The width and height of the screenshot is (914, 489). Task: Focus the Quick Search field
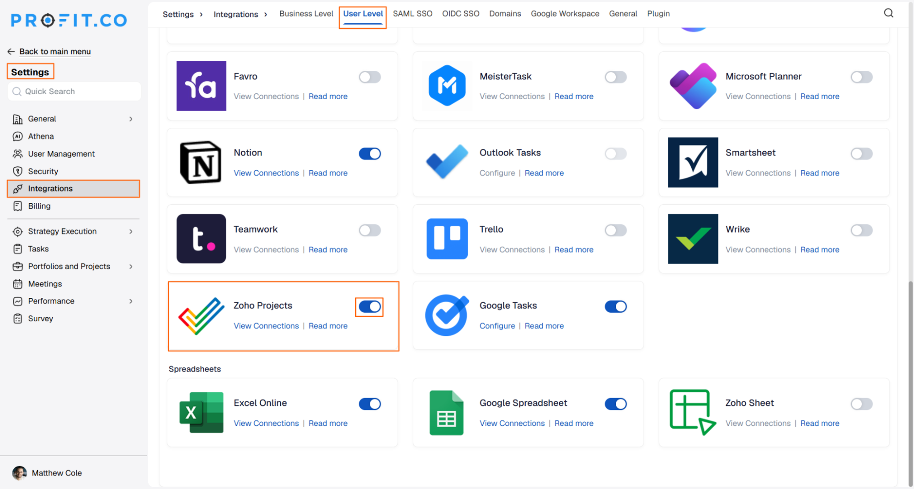[74, 91]
